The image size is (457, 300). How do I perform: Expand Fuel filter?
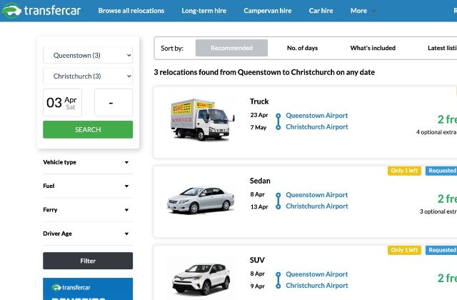pos(88,186)
